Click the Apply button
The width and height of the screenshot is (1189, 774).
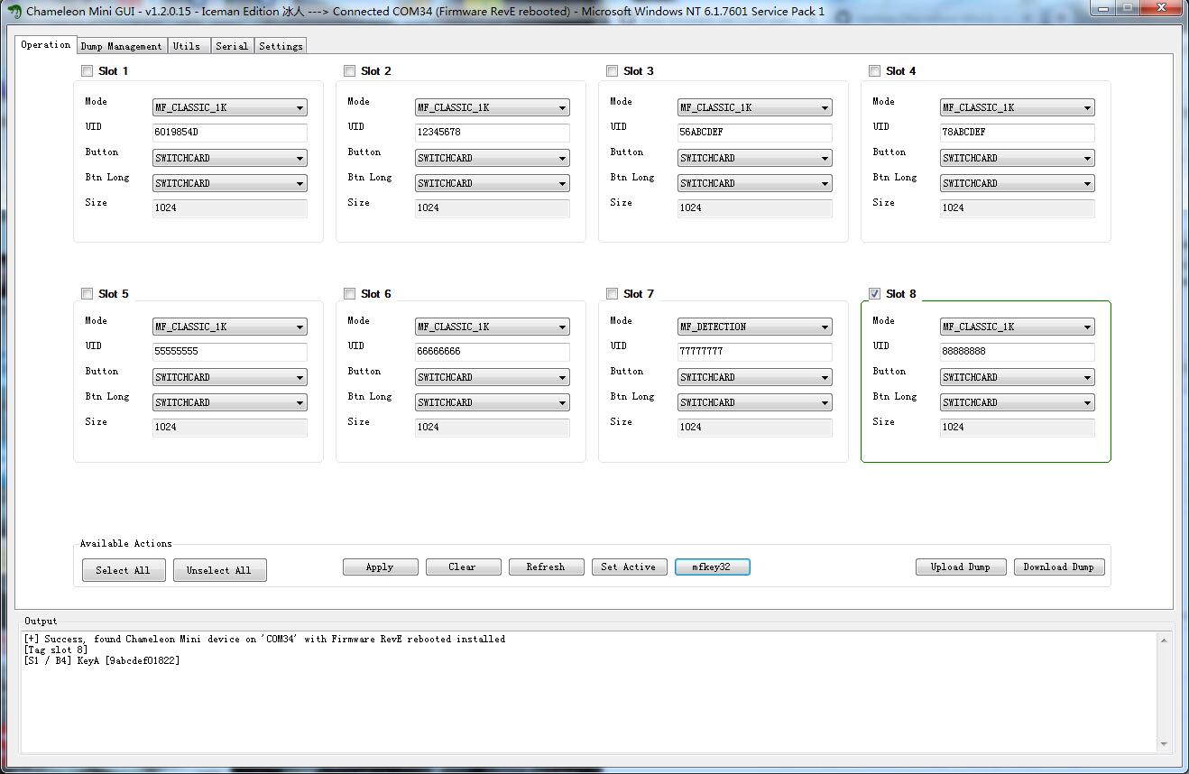380,567
